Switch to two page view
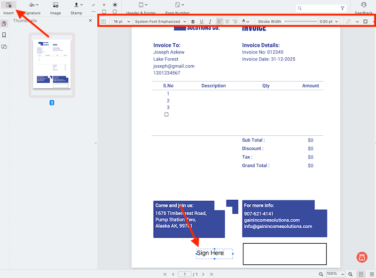376x278 pixels. pos(372,274)
